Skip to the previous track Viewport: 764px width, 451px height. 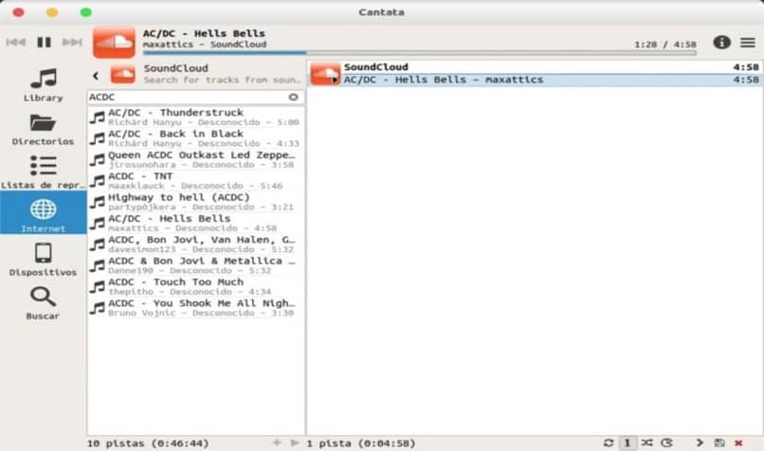coord(16,43)
